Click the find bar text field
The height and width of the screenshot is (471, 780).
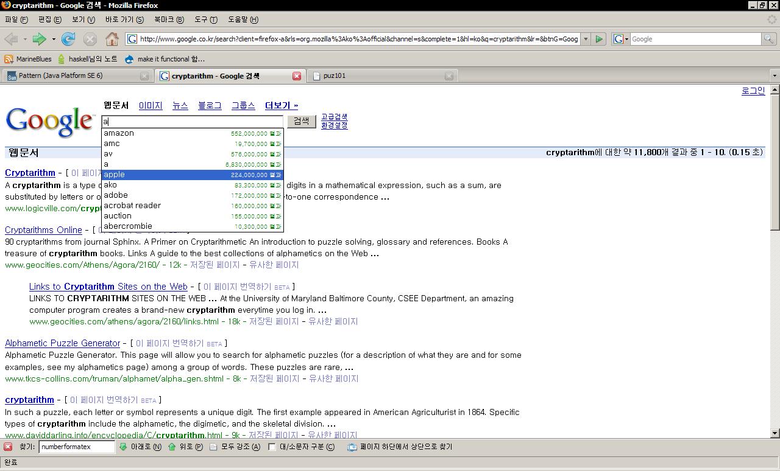point(77,447)
